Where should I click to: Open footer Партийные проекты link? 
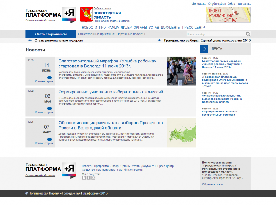click(x=130, y=170)
